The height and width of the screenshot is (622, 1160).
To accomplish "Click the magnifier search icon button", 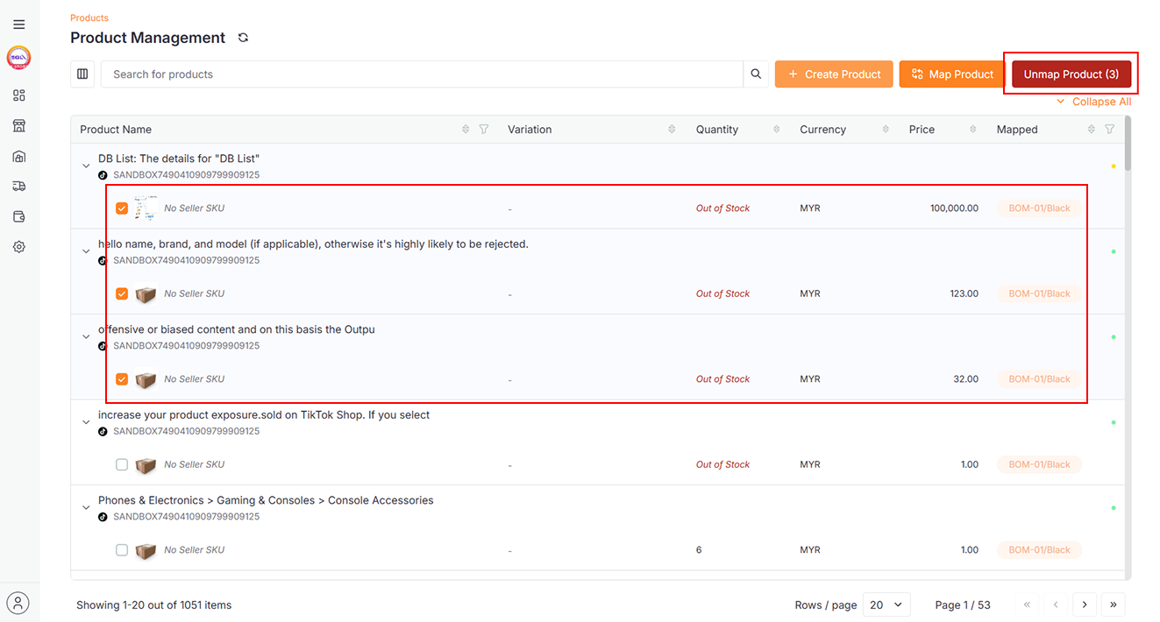I will [756, 74].
